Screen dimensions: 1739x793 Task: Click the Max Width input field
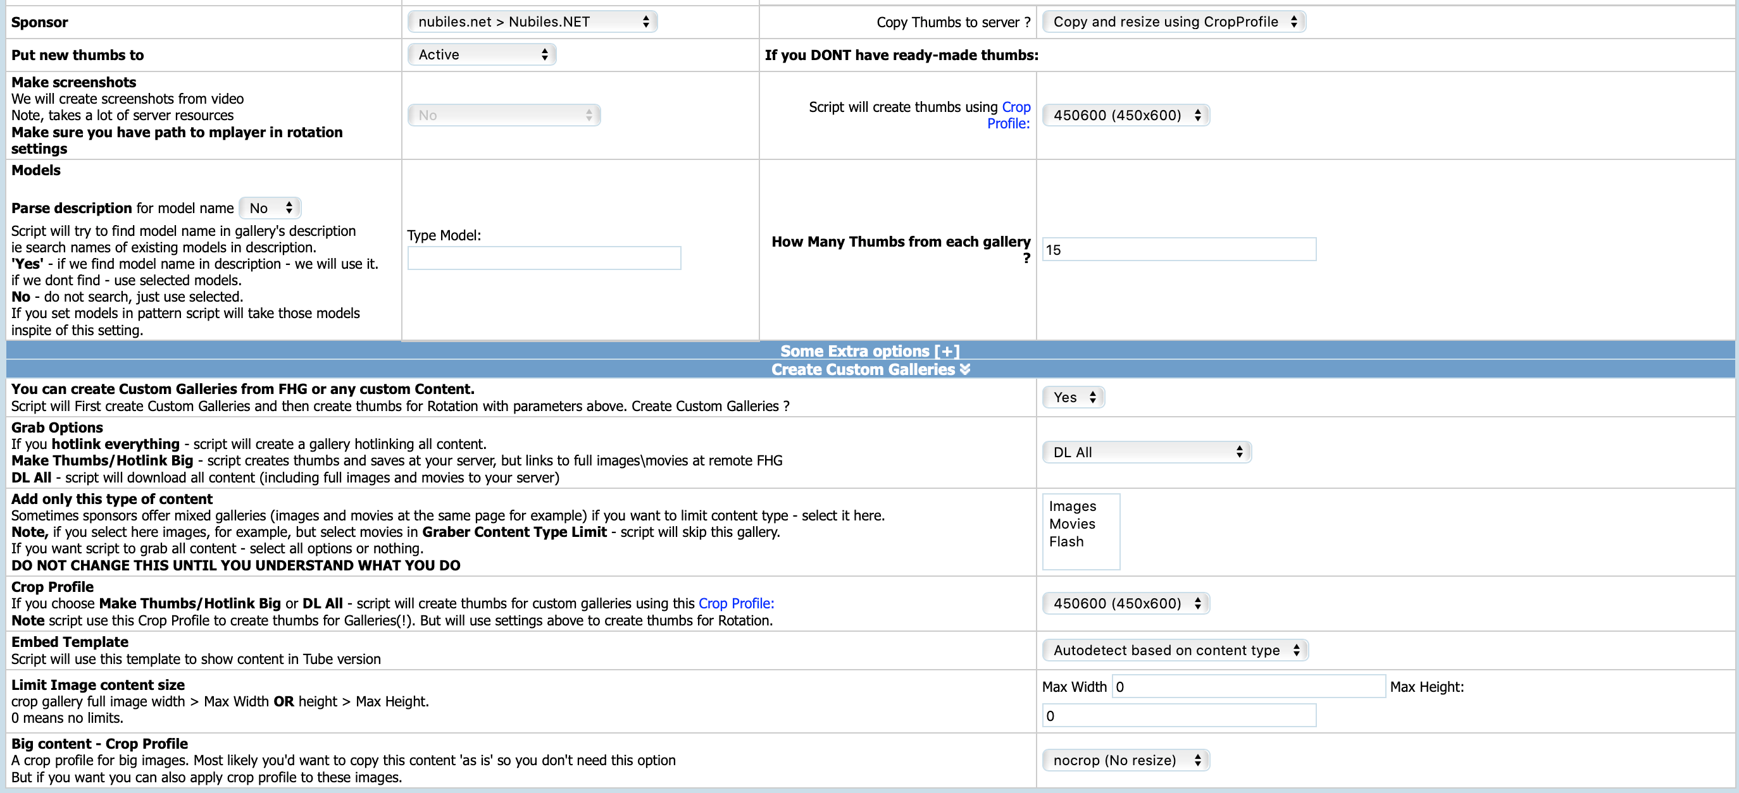(1248, 687)
